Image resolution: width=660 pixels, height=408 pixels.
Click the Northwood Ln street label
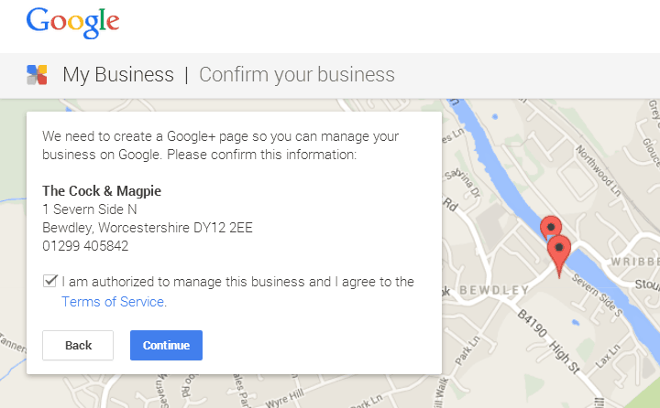[x=599, y=170]
